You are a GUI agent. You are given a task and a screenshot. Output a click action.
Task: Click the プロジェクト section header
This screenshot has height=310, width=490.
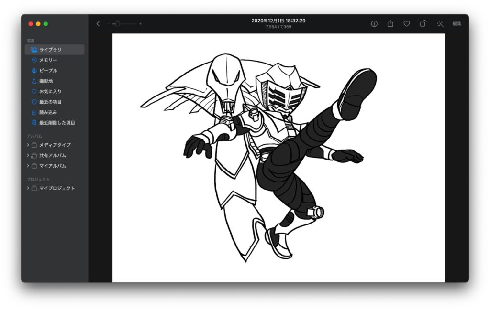click(38, 179)
